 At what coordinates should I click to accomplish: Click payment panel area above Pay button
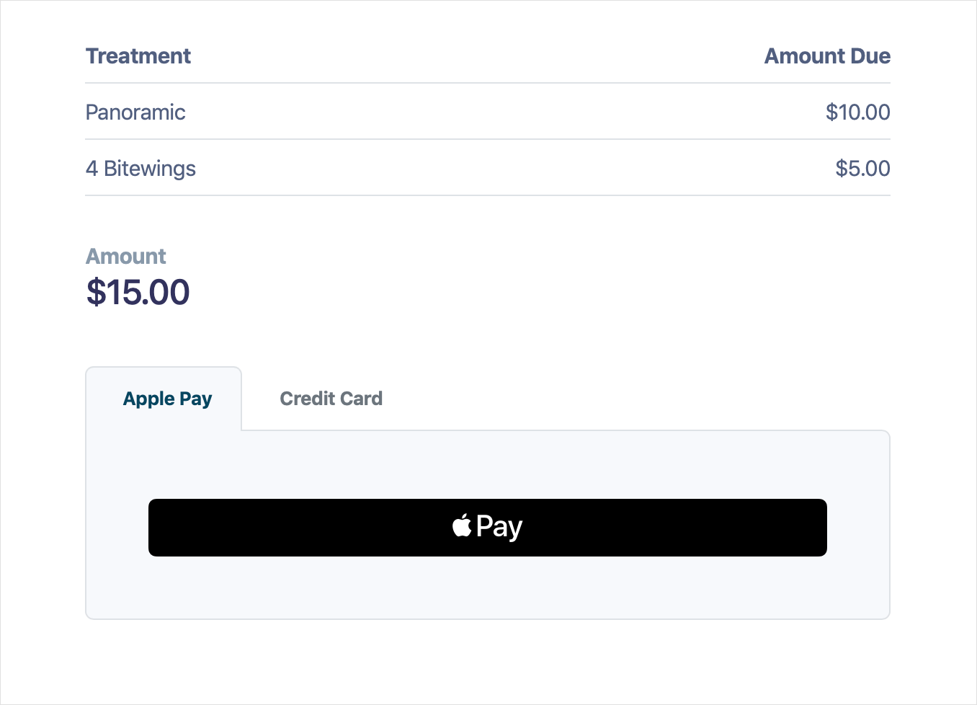click(488, 465)
